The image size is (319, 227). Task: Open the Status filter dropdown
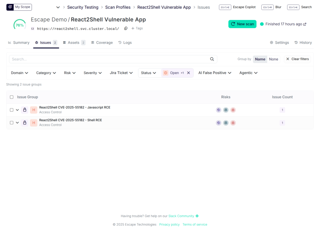[148, 73]
